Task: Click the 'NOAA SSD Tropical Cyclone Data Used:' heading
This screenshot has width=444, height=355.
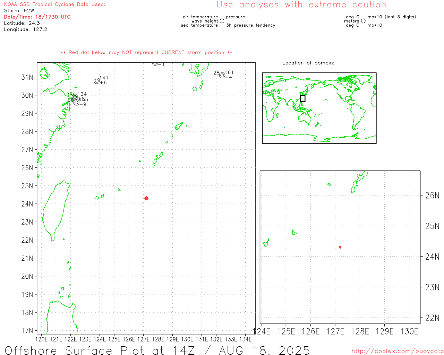Action: point(54,5)
